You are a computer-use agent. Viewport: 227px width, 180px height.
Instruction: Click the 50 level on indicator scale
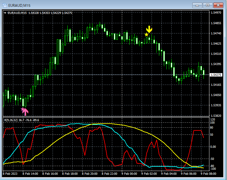(212, 135)
